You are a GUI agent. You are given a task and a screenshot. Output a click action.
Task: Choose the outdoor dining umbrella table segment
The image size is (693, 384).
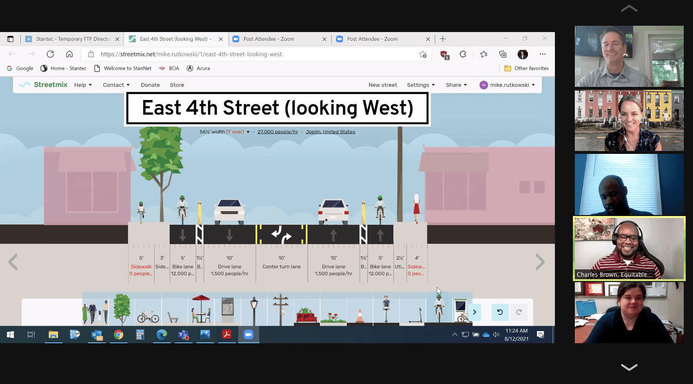(x=201, y=309)
